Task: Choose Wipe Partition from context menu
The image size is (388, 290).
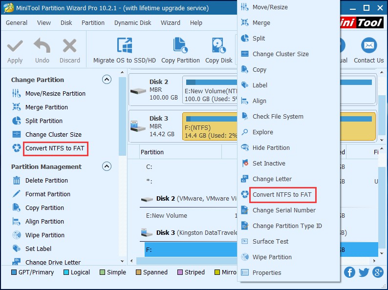Action: point(288,257)
